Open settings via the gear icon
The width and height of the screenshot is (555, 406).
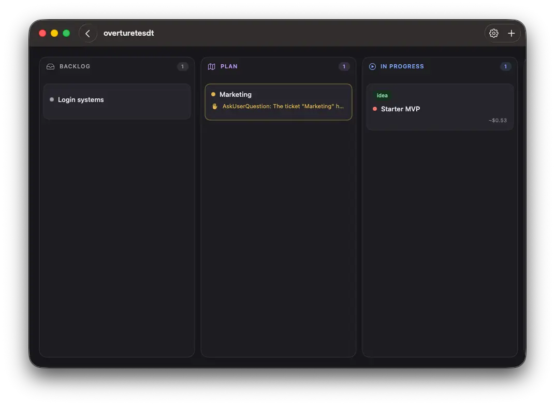494,33
